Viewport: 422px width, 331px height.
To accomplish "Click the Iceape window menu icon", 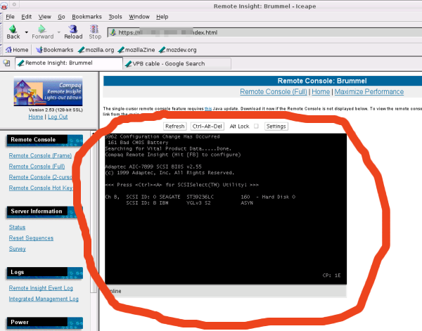I will point(4,5).
